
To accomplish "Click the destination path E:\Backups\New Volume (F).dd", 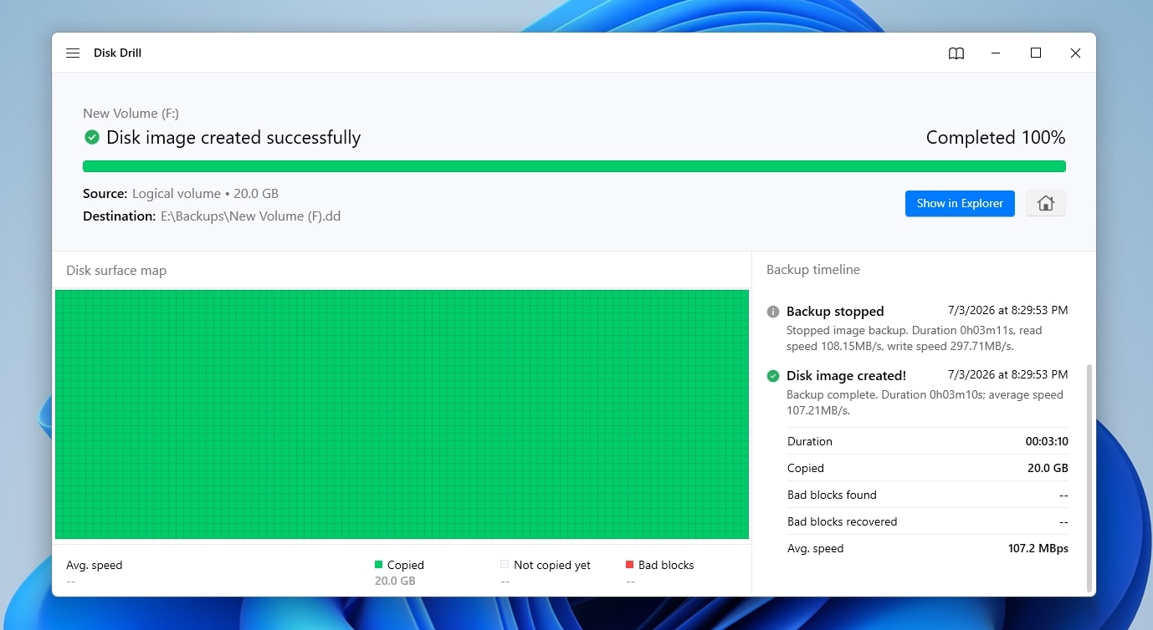I will point(250,216).
